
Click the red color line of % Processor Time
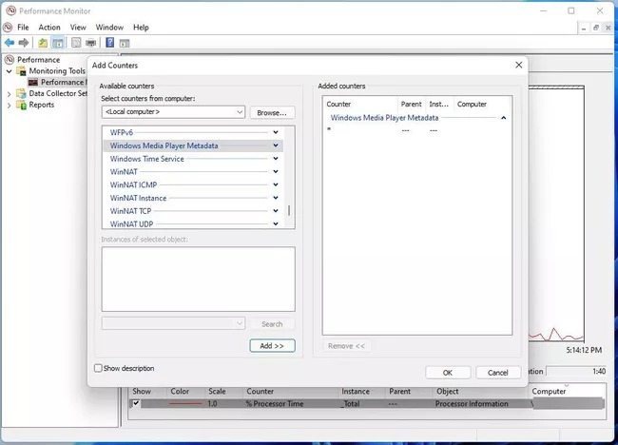[x=185, y=403]
